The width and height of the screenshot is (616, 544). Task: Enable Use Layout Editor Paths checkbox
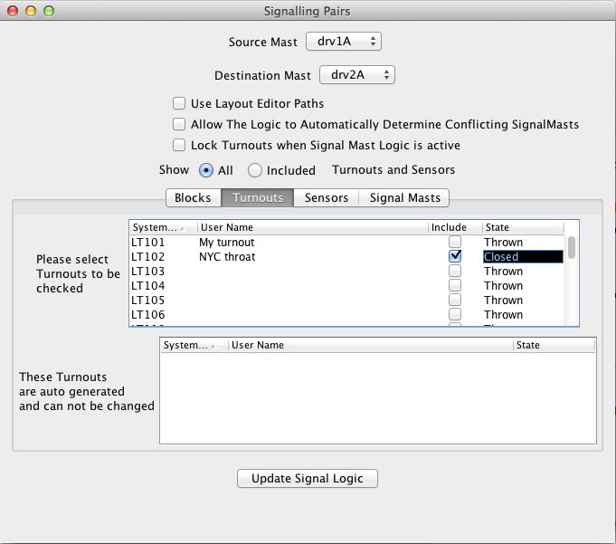179,104
